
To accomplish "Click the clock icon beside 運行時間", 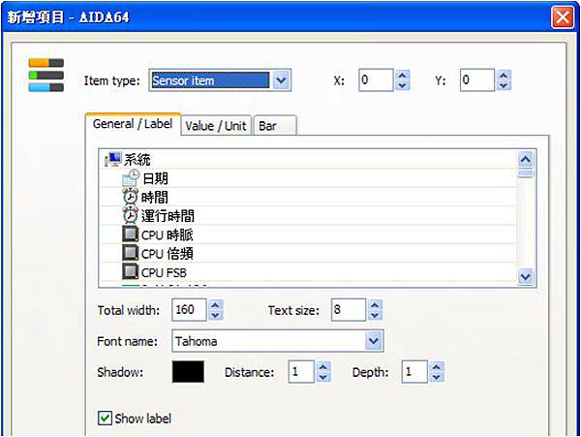I will 131,215.
